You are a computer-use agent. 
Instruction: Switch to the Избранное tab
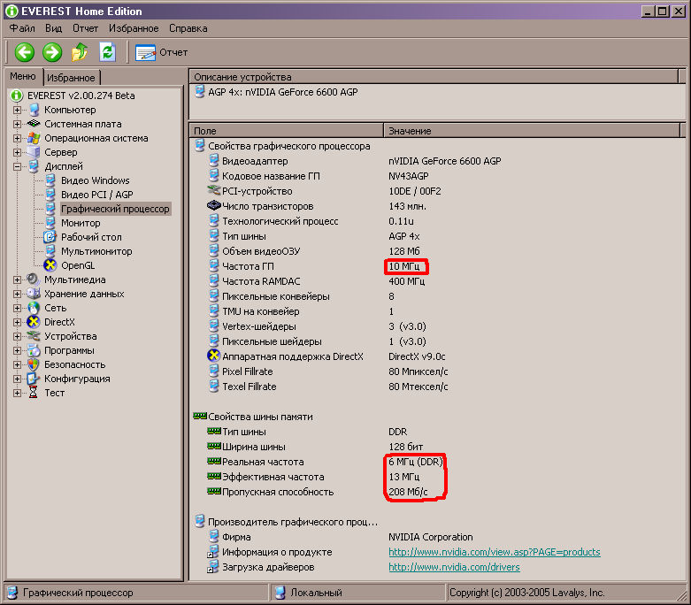[x=72, y=78]
